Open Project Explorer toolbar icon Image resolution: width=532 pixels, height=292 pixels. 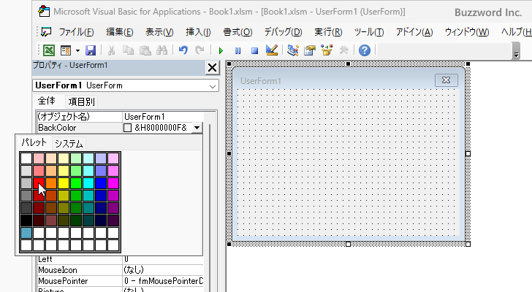[292, 50]
